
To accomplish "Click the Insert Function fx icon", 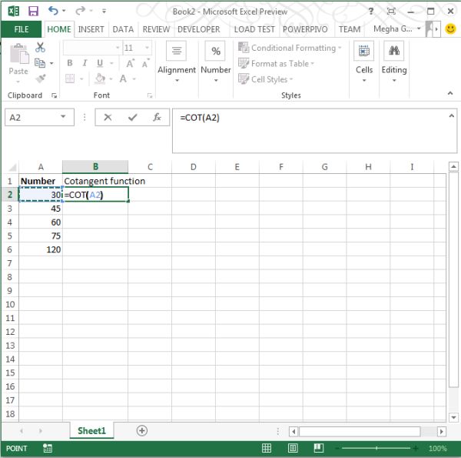I will (x=157, y=117).
